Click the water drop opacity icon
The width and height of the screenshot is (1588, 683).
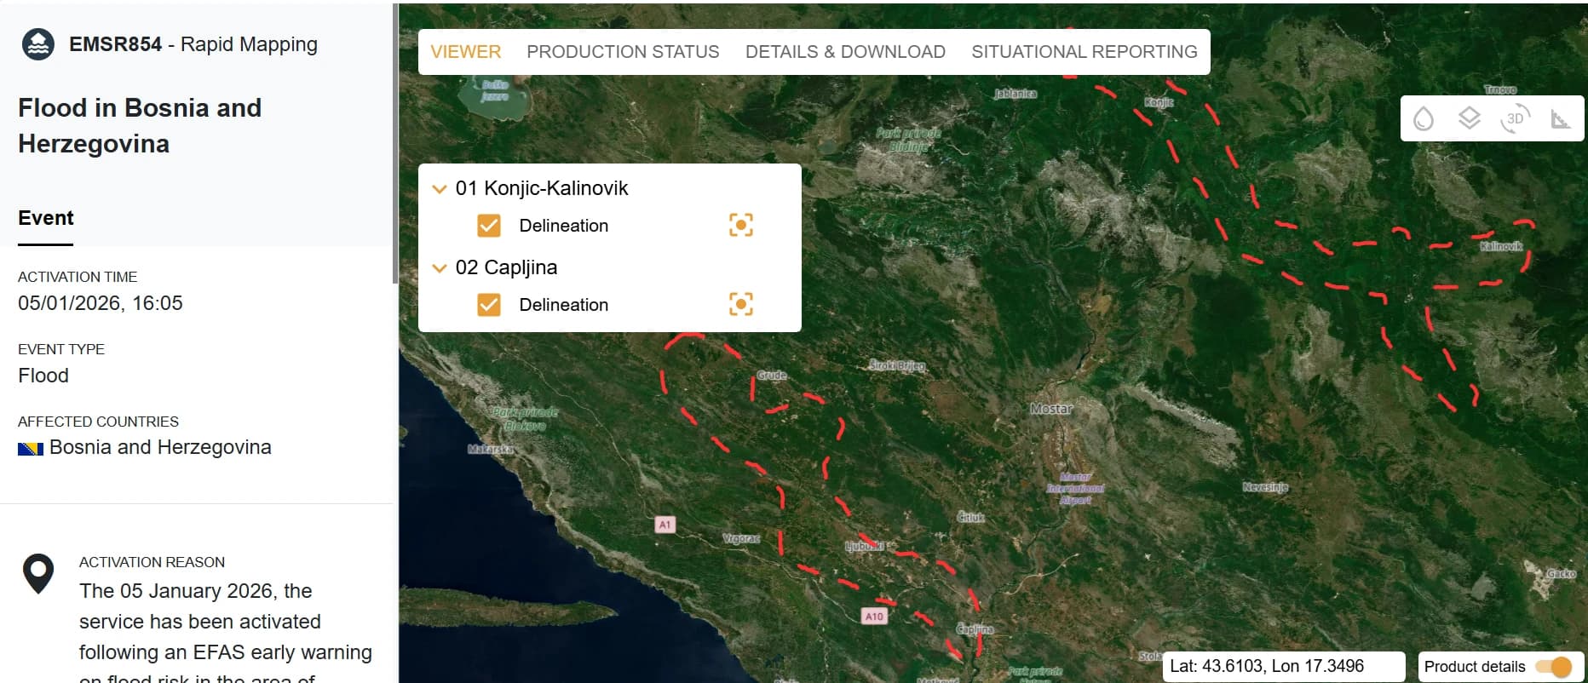point(1423,118)
